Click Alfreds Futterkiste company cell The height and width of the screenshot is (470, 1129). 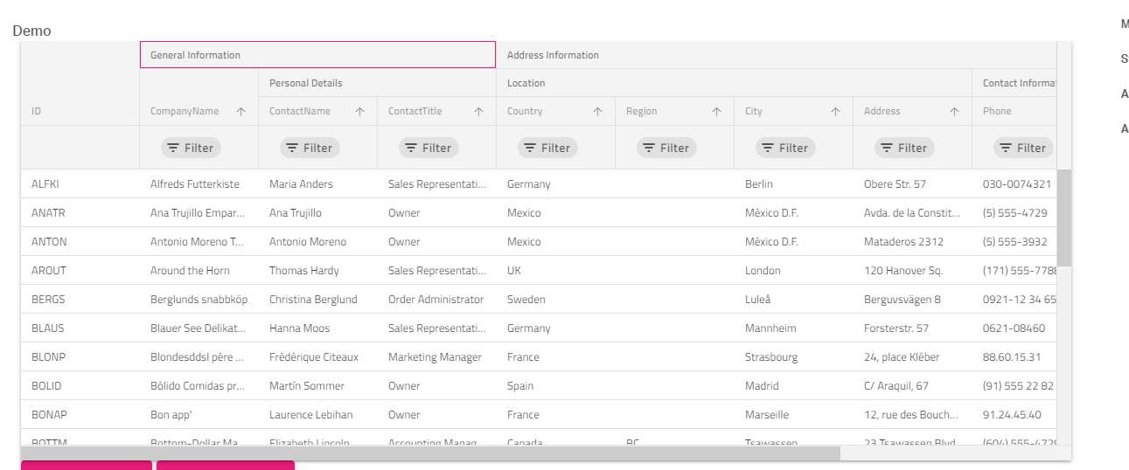point(199,184)
